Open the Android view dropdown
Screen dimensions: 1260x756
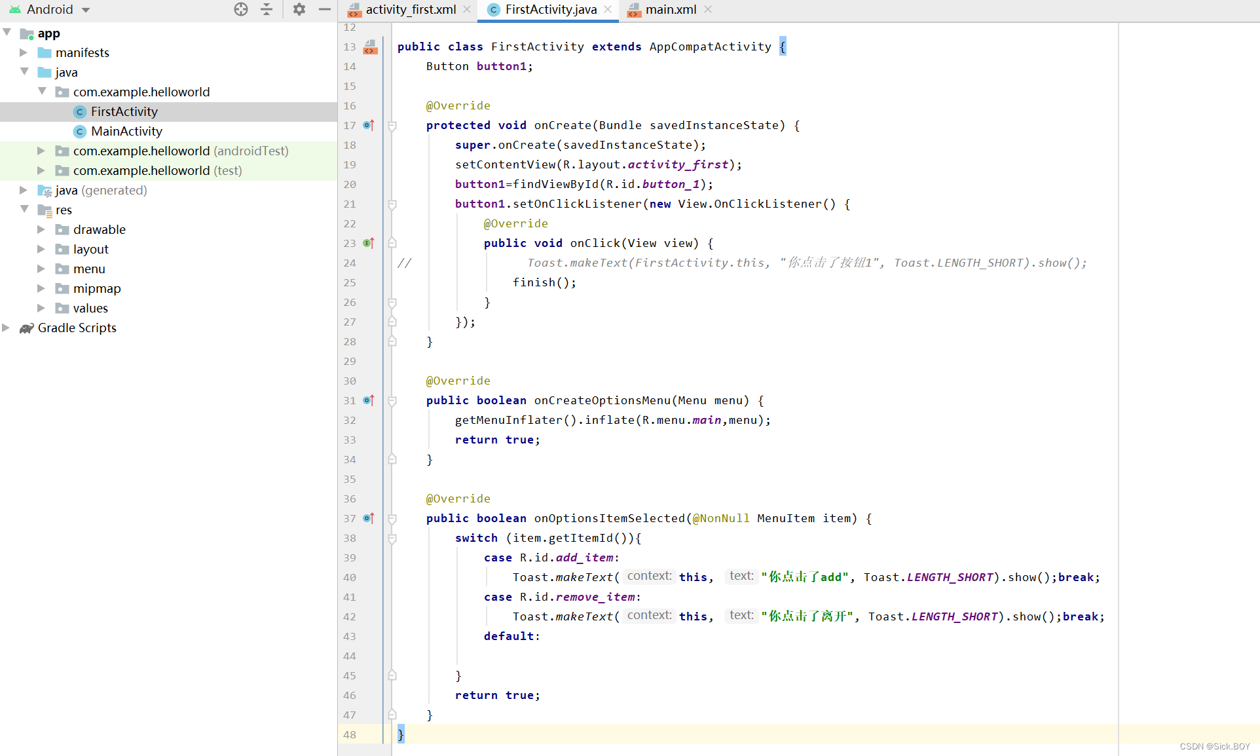click(x=86, y=10)
